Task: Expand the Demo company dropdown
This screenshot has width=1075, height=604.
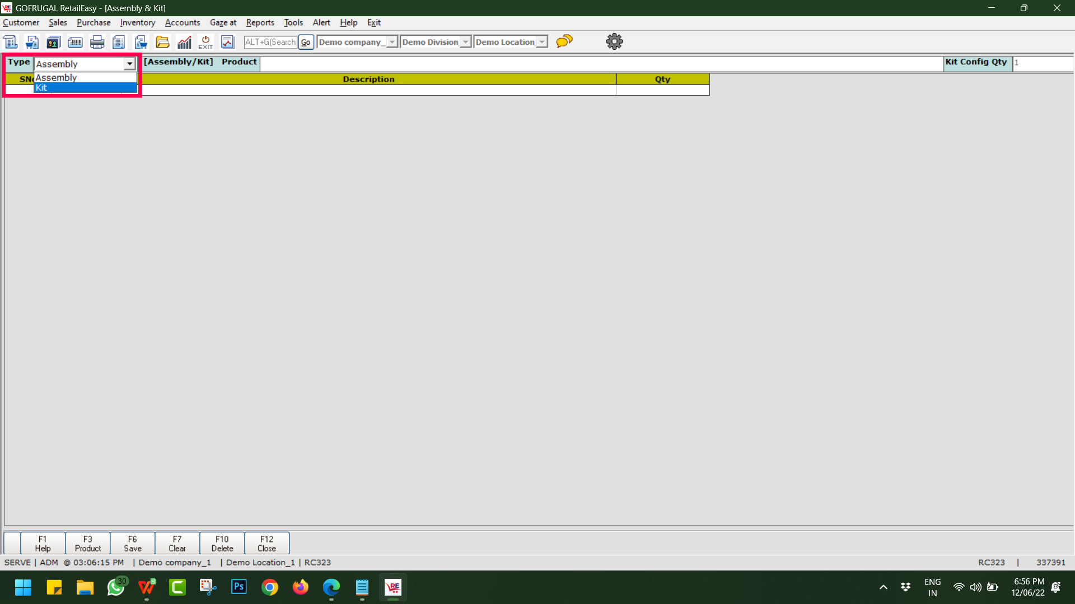Action: pyautogui.click(x=392, y=42)
